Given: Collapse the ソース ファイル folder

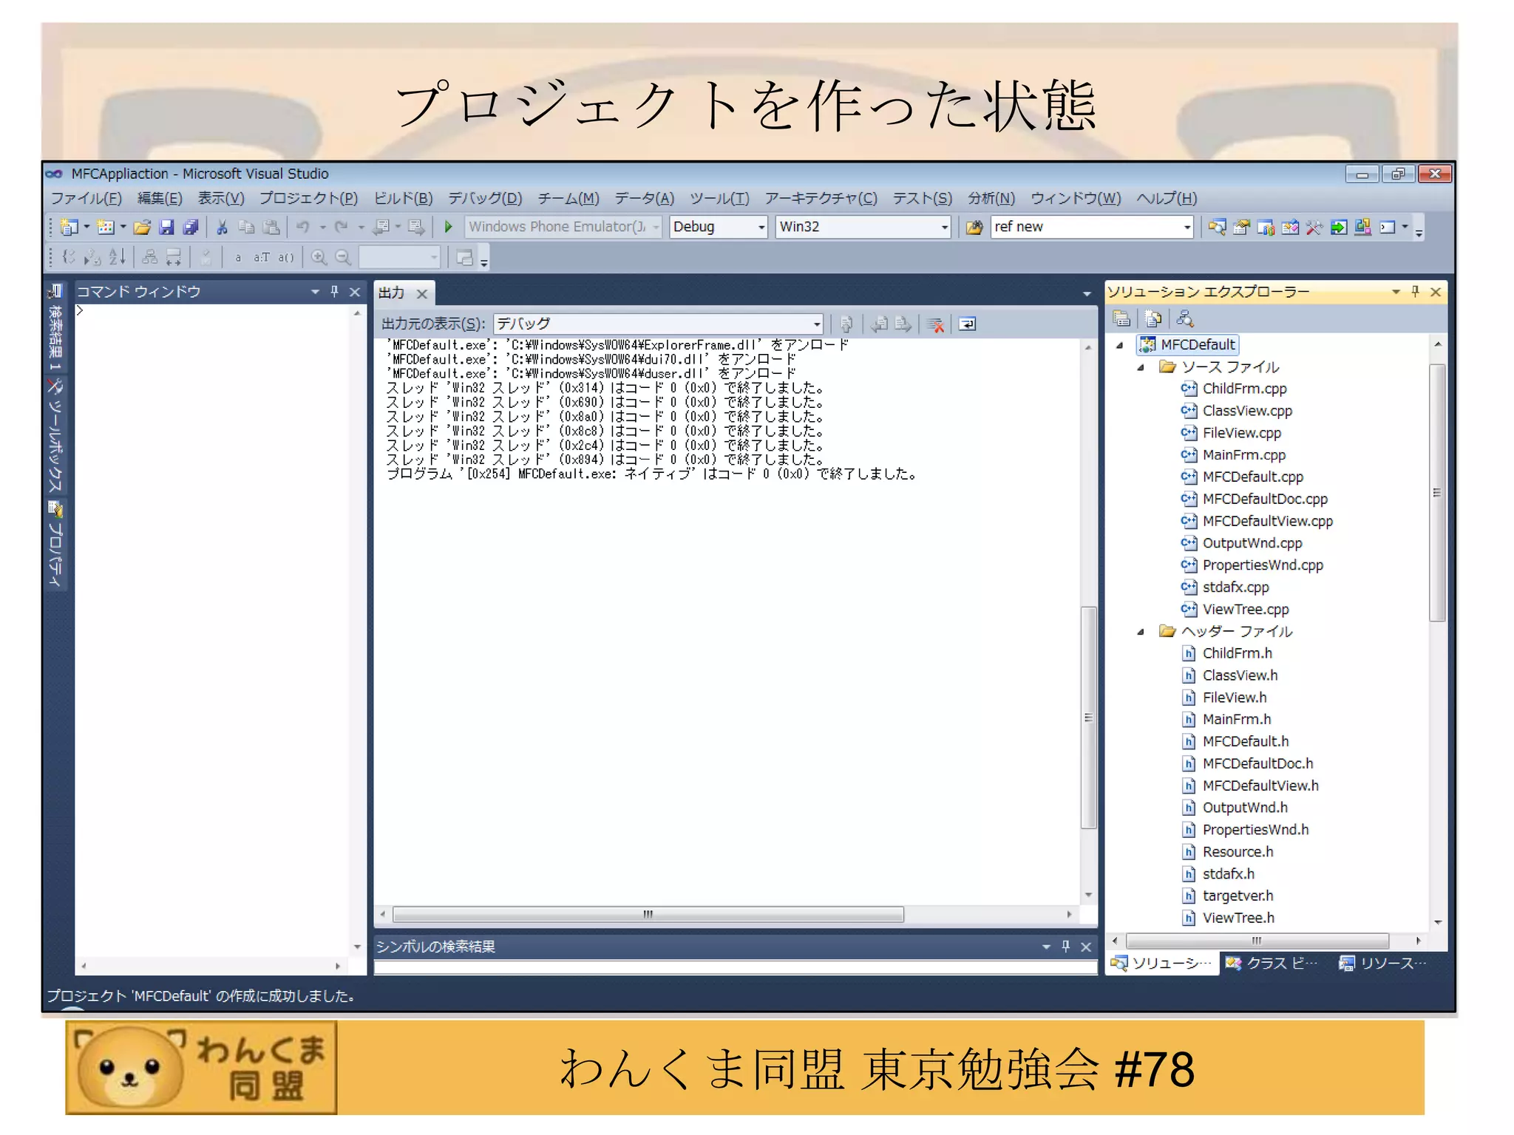Looking at the screenshot, I should (x=1141, y=367).
